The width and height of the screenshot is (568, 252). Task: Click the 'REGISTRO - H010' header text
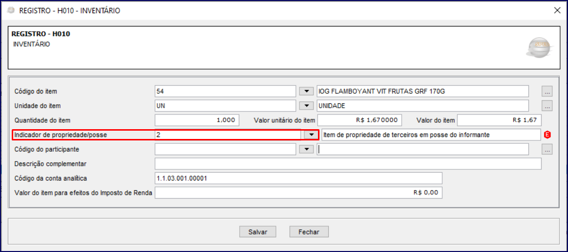click(41, 34)
